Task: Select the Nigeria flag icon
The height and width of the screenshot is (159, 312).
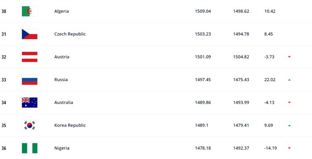Action: [30, 148]
